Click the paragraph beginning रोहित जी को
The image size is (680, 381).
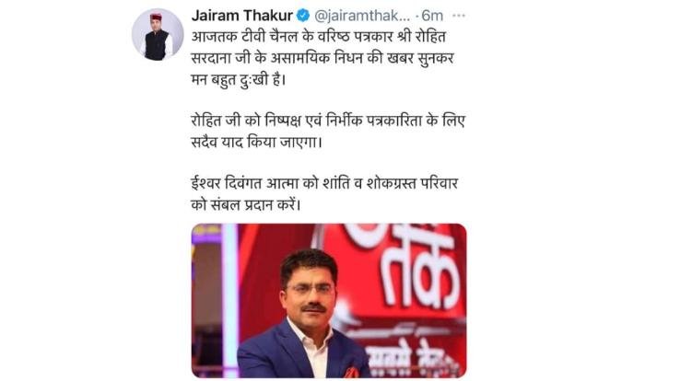point(328,132)
